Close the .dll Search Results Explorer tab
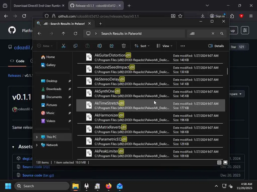The width and height of the screenshot is (257, 192). pyautogui.click(x=90, y=24)
